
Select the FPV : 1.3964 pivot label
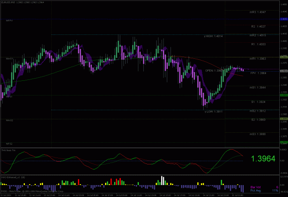pyautogui.click(x=258, y=73)
